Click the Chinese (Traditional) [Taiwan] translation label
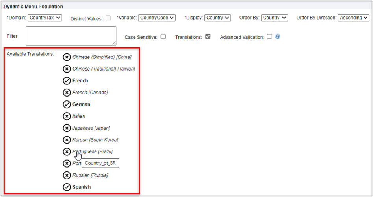373x197 pixels. (x=104, y=69)
